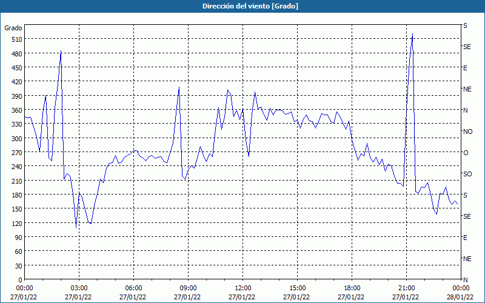Image resolution: width=485 pixels, height=303 pixels.
Task: Click the 210 degree axis label
Action: pos(17,181)
